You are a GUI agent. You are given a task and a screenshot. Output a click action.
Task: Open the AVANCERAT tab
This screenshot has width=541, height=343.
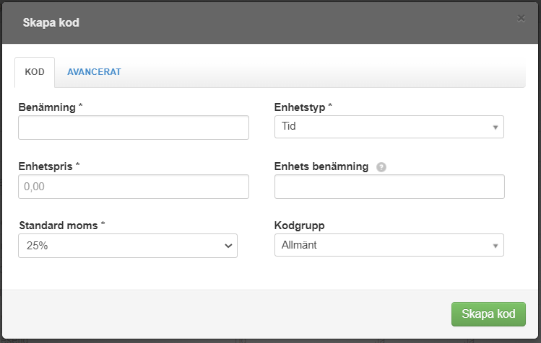tap(94, 72)
